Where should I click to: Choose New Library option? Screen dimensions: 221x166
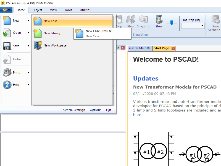click(x=52, y=33)
